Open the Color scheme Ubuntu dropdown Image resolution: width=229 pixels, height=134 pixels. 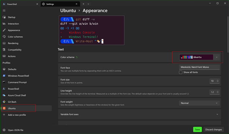tap(199, 57)
